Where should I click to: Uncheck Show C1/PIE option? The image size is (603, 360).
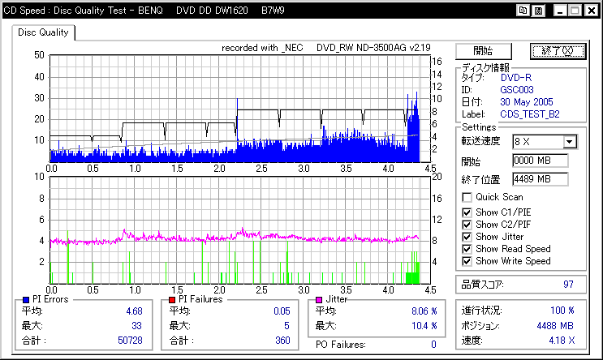click(467, 212)
